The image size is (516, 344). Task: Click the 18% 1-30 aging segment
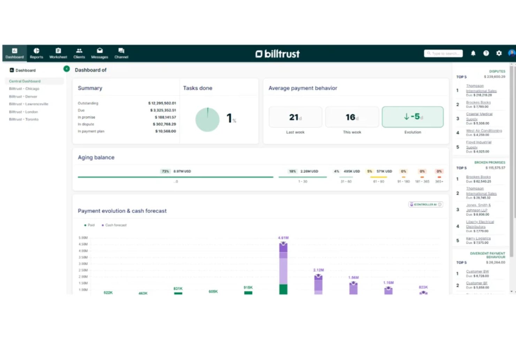click(303, 177)
